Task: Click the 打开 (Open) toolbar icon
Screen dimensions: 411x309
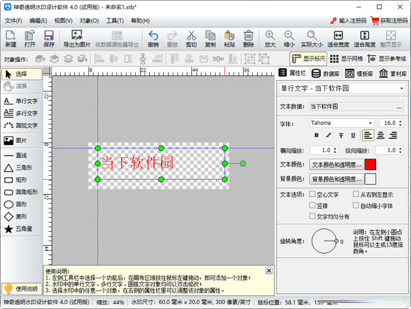Action: click(x=29, y=39)
